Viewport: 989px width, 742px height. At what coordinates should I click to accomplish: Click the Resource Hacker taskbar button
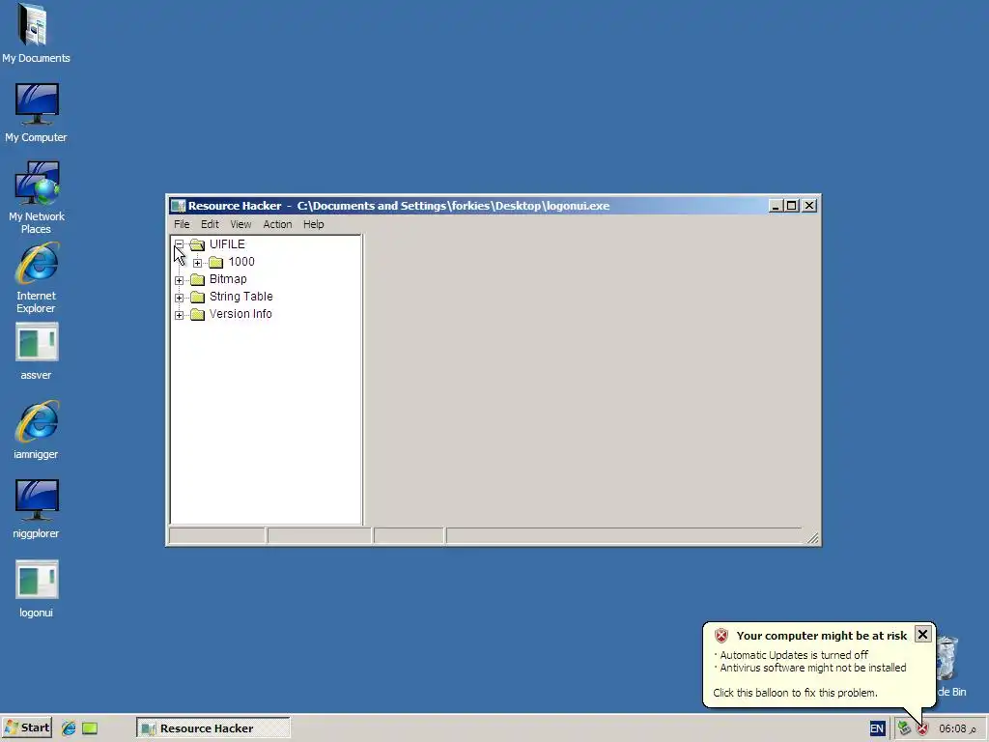coord(213,728)
